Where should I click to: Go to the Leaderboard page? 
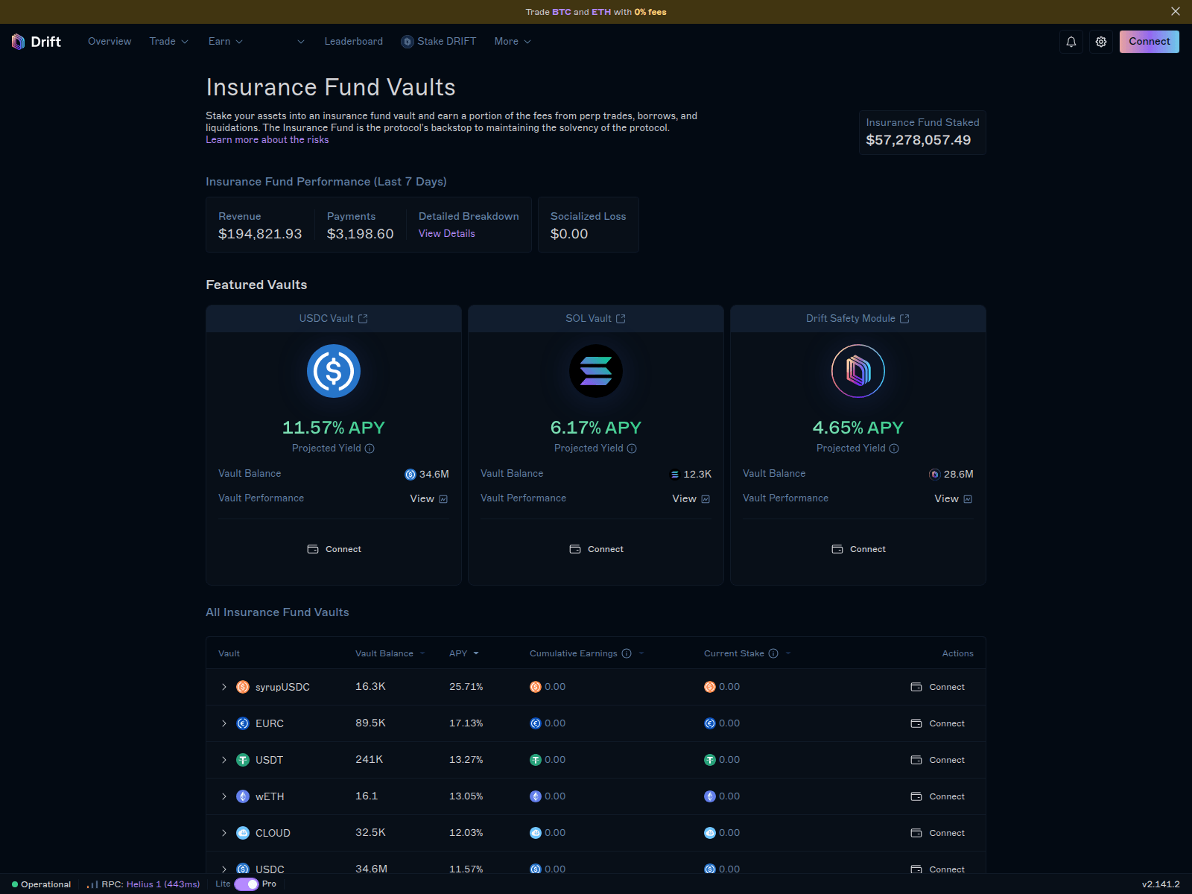tap(353, 42)
